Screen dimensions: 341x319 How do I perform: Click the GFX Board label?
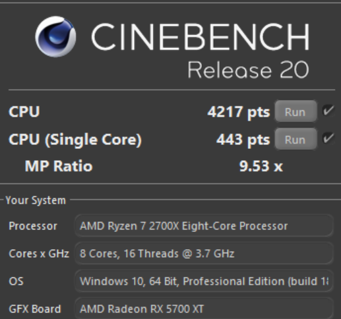click(35, 309)
